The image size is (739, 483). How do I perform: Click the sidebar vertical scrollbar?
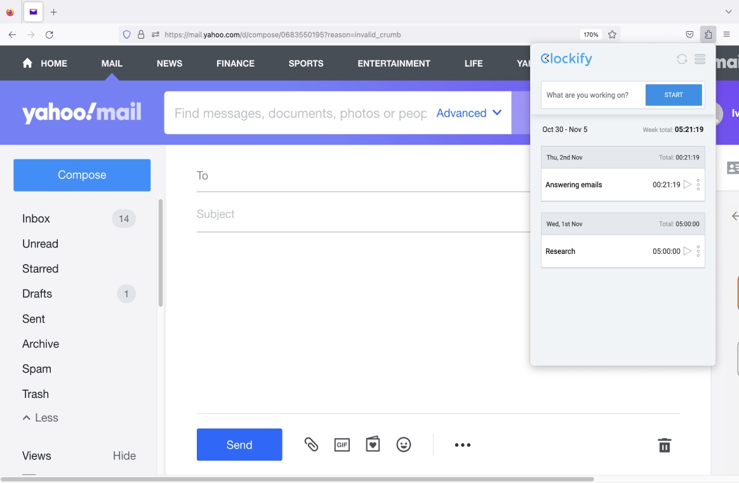point(160,253)
